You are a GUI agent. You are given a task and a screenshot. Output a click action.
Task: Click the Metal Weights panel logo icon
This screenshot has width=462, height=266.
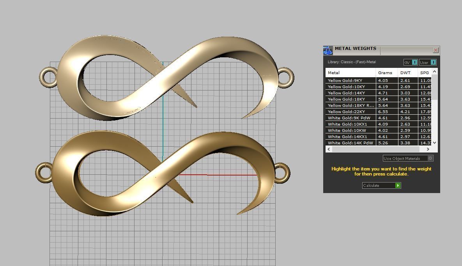(328, 50)
